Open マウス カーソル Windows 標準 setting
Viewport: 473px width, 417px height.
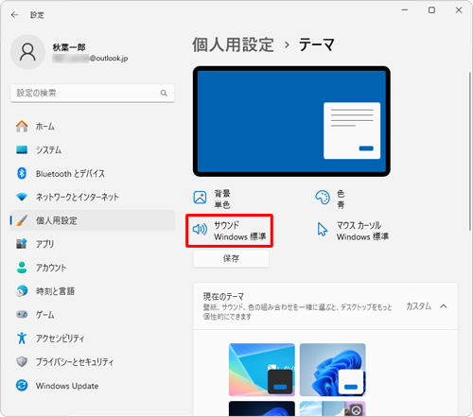[x=353, y=231]
